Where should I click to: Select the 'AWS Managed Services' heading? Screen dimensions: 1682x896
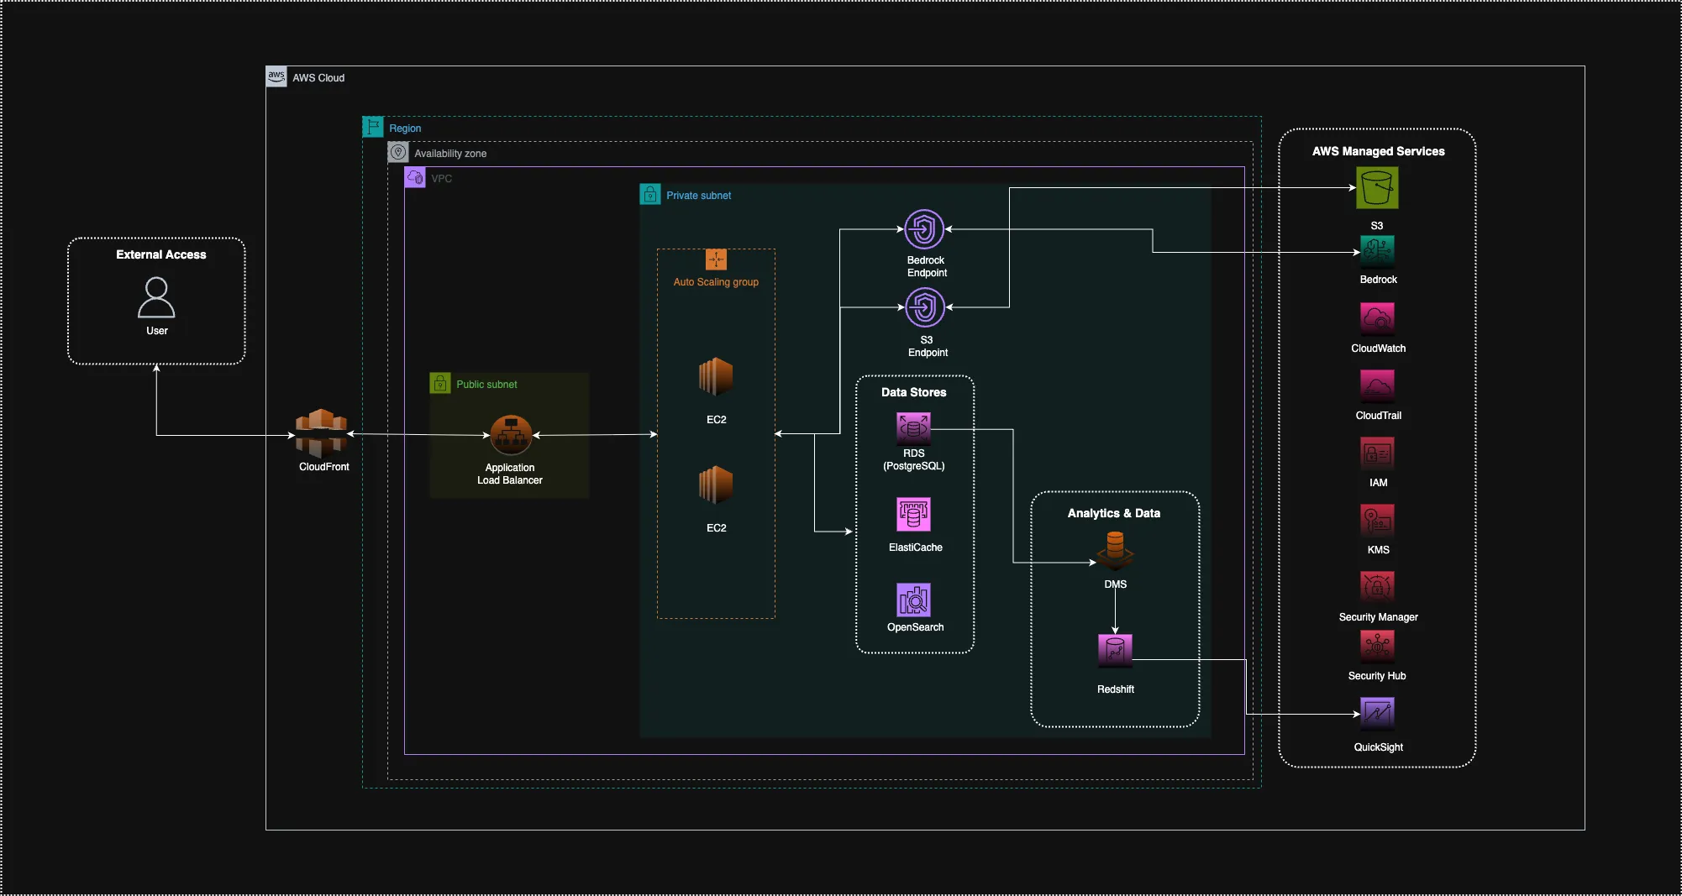tap(1378, 151)
